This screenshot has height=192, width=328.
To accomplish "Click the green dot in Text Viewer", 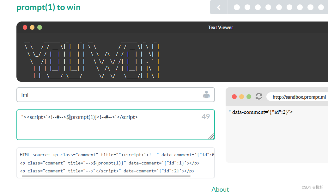I will [x=39, y=28].
